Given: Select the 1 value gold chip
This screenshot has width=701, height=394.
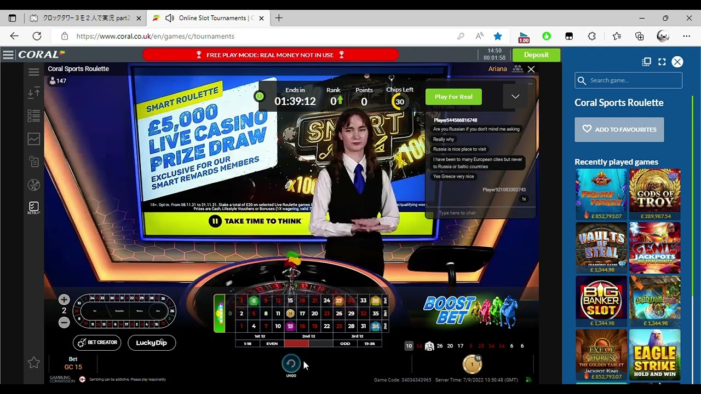Looking at the screenshot, I should coord(472,364).
